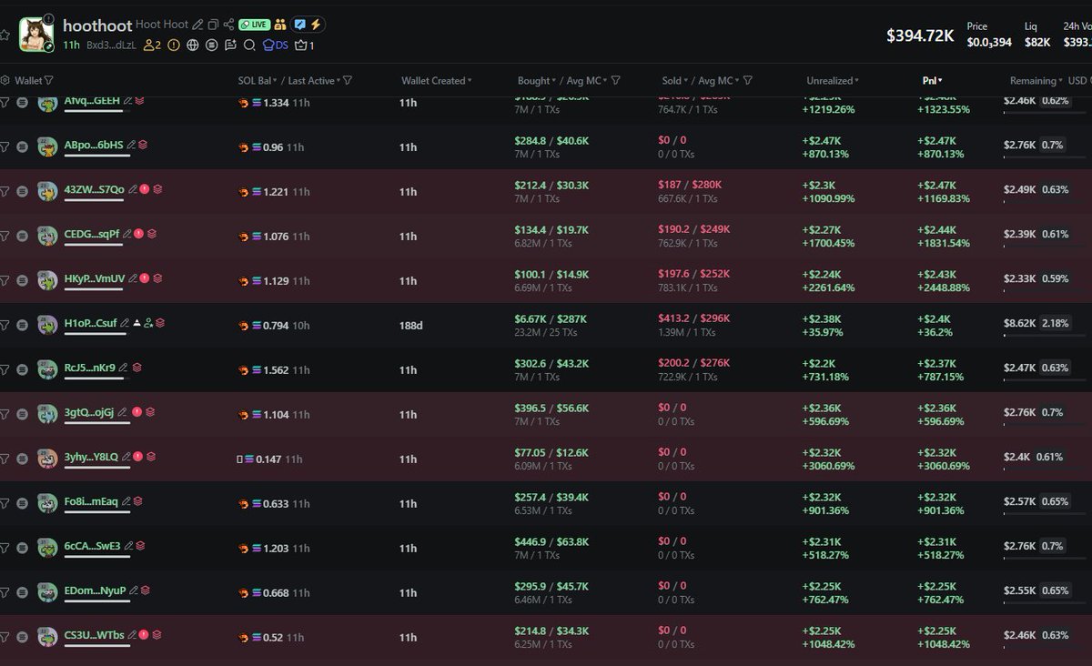Toggle the row filter funnel for wallet H1oP...Csuf
Viewport: 1092px width, 666px height.
[5, 325]
